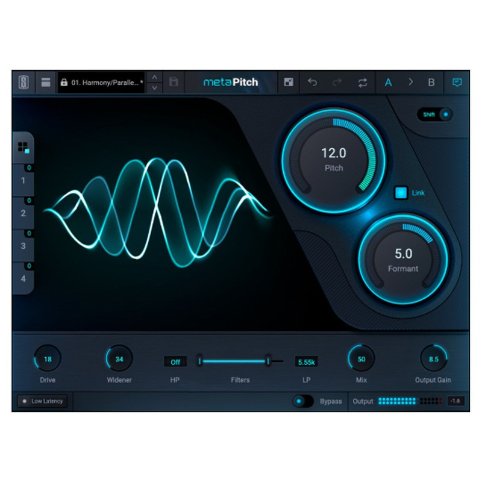
Task: Click the Link label text
Action: click(418, 193)
